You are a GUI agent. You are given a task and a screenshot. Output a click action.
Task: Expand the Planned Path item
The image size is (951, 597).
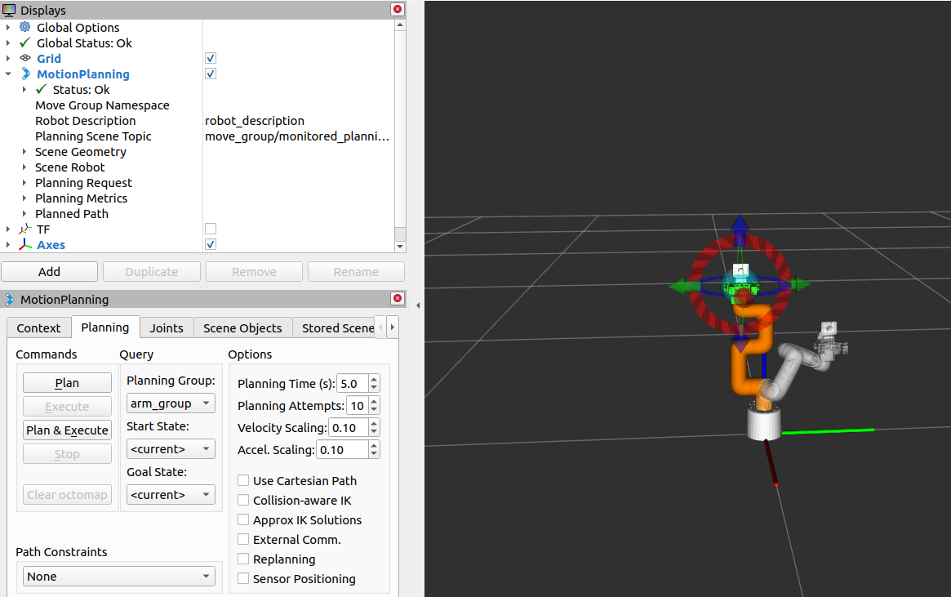pyautogui.click(x=24, y=213)
